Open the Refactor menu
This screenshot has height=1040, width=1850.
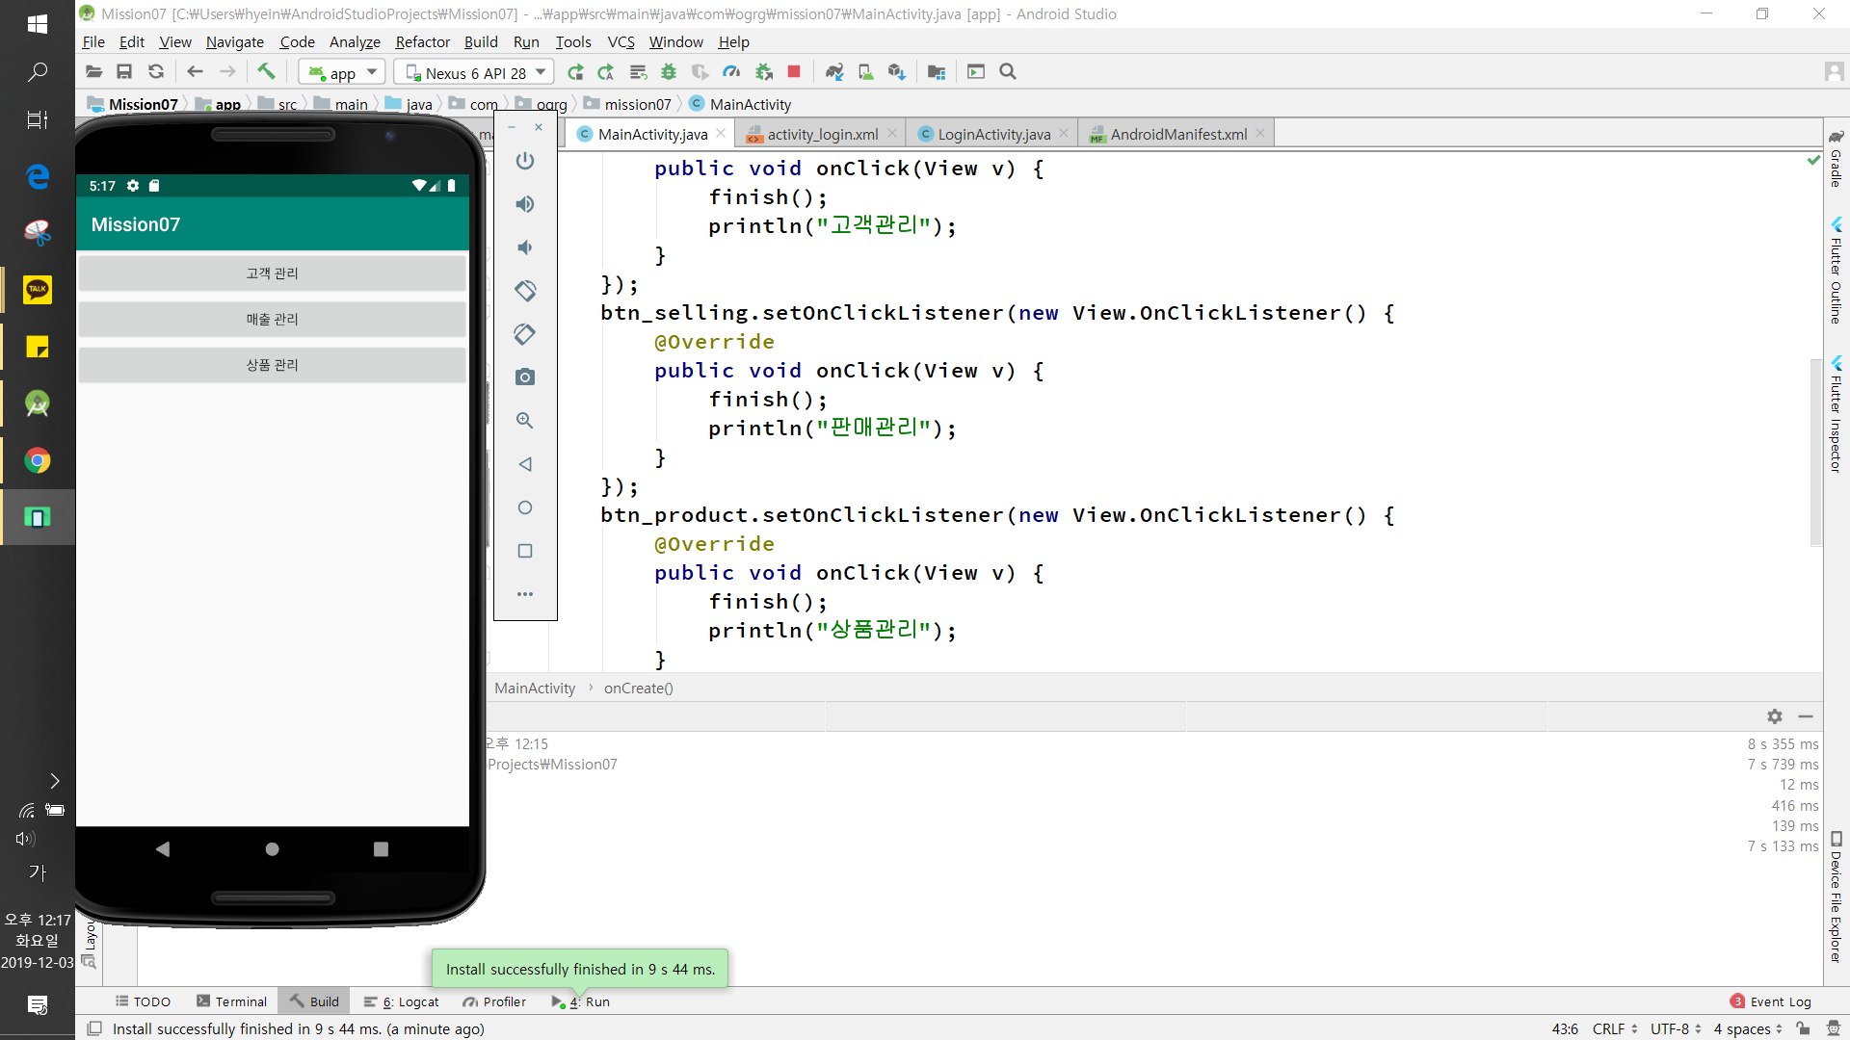[422, 41]
